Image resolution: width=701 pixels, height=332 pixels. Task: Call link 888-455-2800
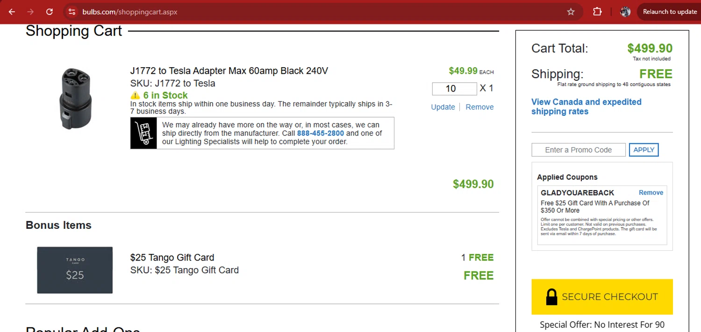coord(321,133)
